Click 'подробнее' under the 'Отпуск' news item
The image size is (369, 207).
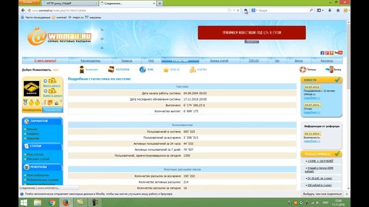[312, 113]
